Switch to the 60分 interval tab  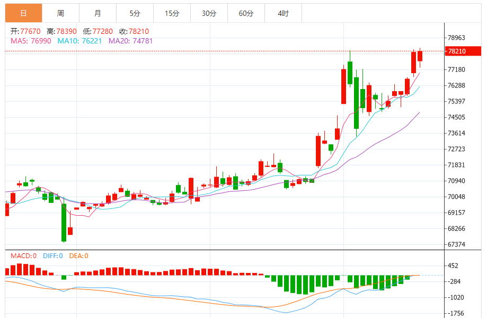click(x=246, y=13)
